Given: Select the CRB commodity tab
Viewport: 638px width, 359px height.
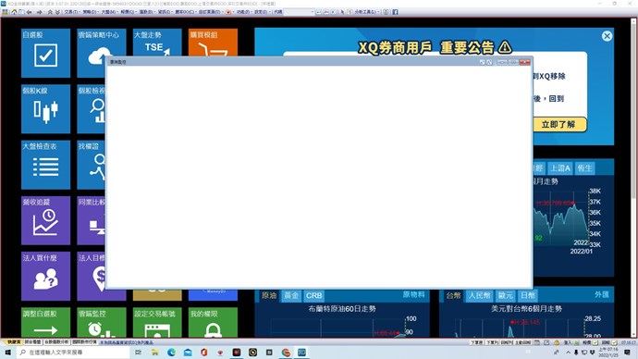Looking at the screenshot, I should pos(313,295).
